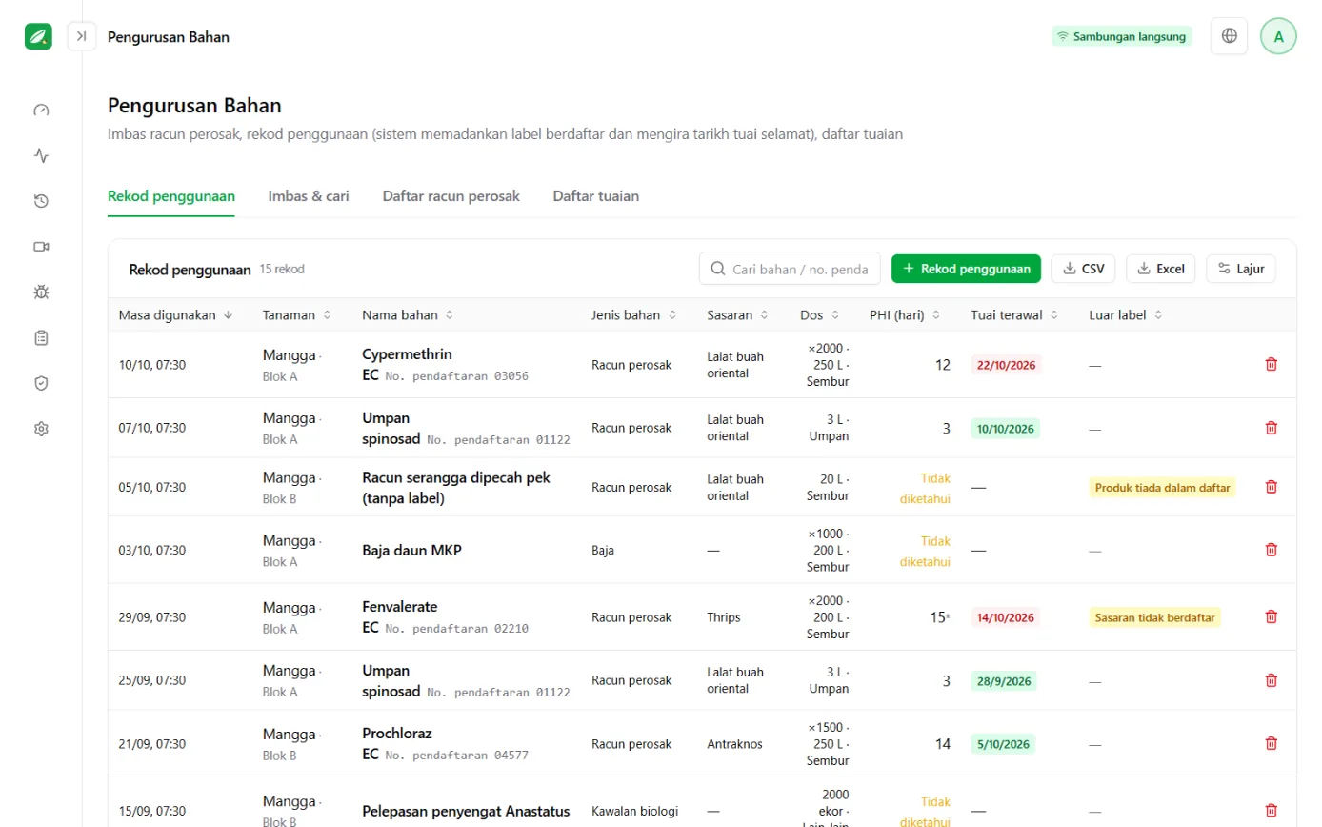Open the video camera icon in sidebar

tap(41, 247)
